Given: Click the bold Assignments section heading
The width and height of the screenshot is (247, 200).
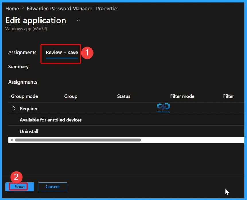Looking at the screenshot, I should pos(23,82).
